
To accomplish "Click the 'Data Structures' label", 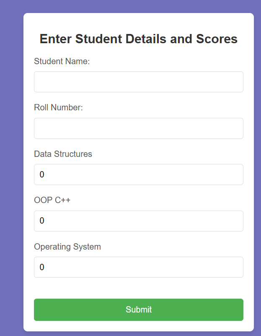I will (x=63, y=154).
